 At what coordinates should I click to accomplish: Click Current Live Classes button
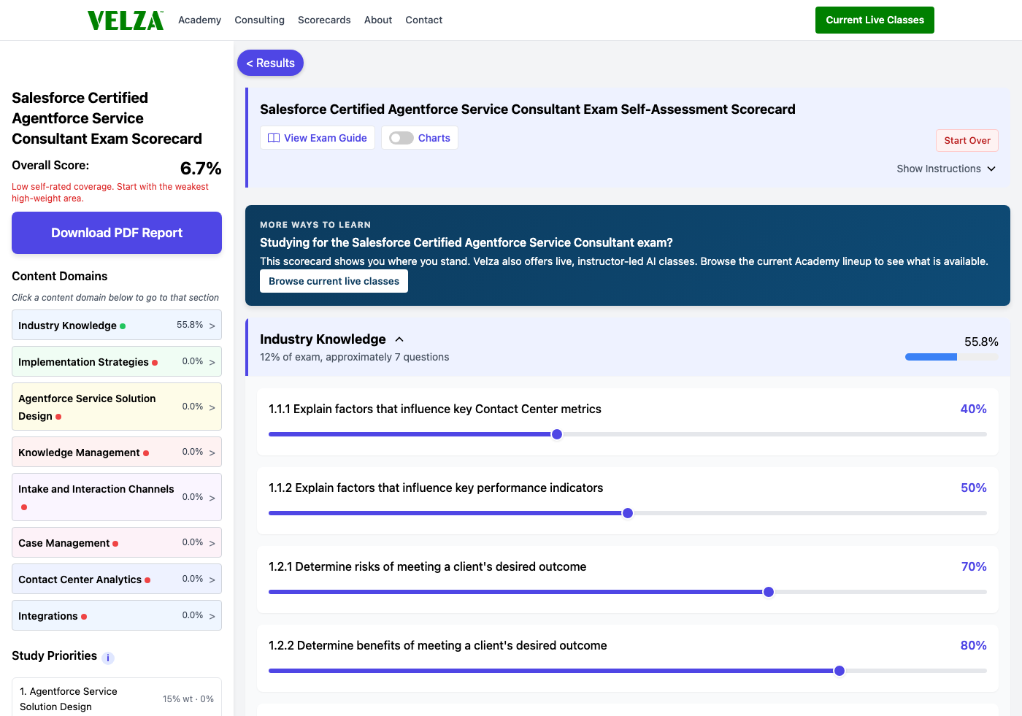click(875, 20)
